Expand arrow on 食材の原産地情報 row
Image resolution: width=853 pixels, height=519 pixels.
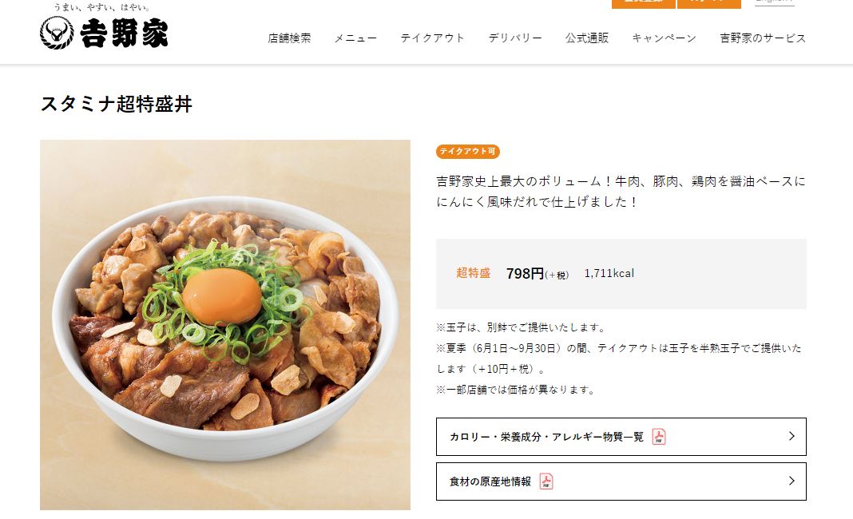coord(792,481)
